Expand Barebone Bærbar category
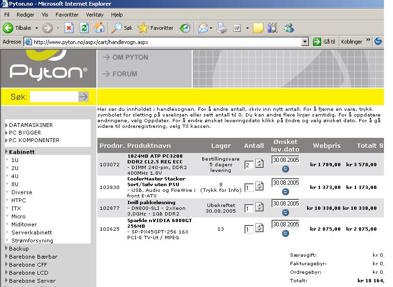This screenshot has height=287, width=393. click(x=31, y=257)
